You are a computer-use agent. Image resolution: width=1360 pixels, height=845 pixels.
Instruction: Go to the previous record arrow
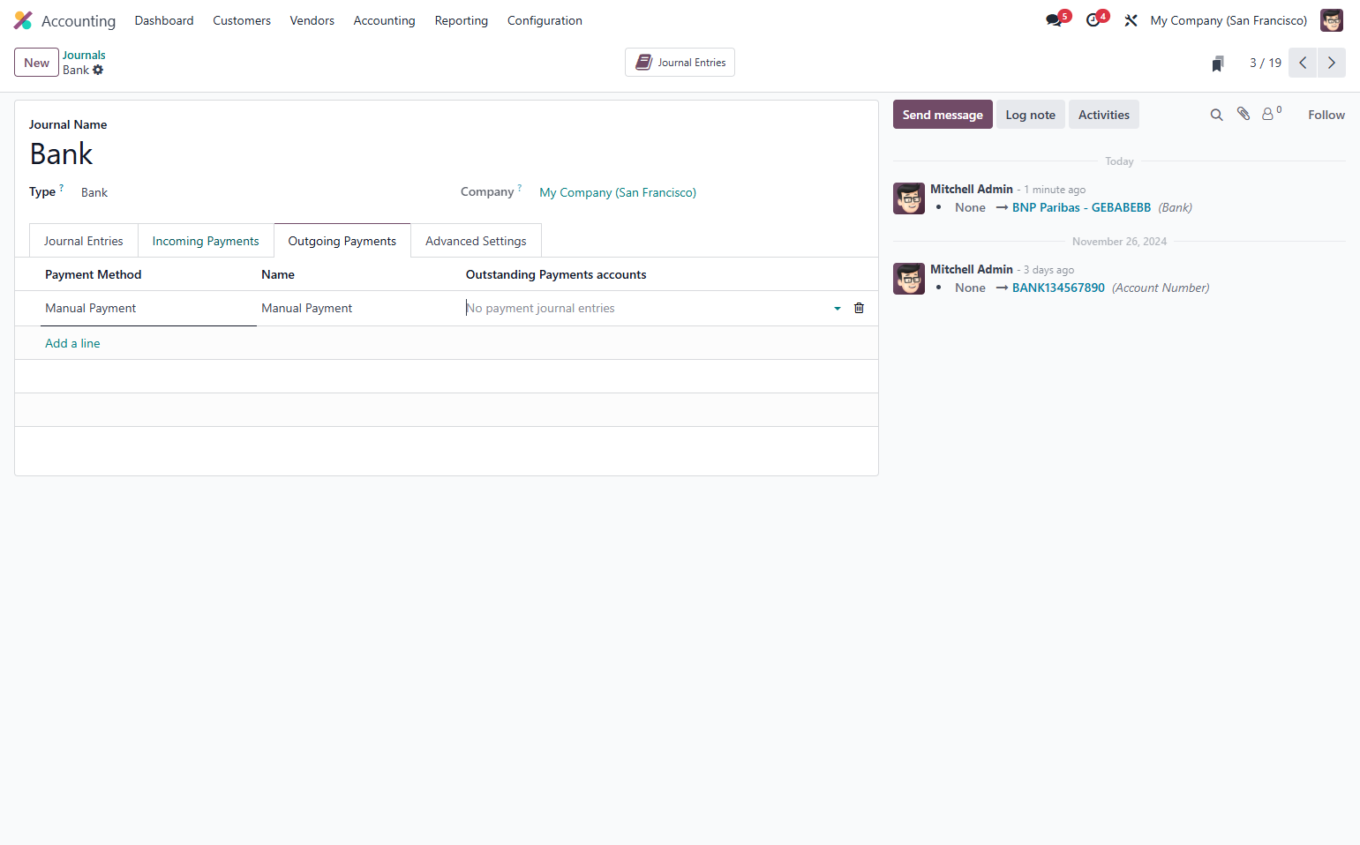[1303, 63]
